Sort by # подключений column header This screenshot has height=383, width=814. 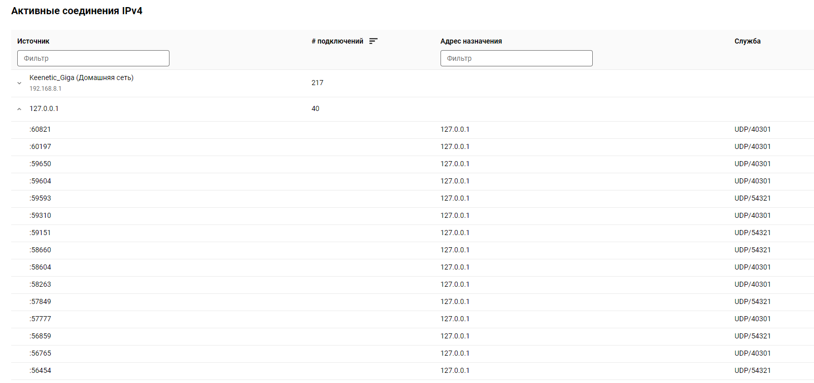[337, 41]
